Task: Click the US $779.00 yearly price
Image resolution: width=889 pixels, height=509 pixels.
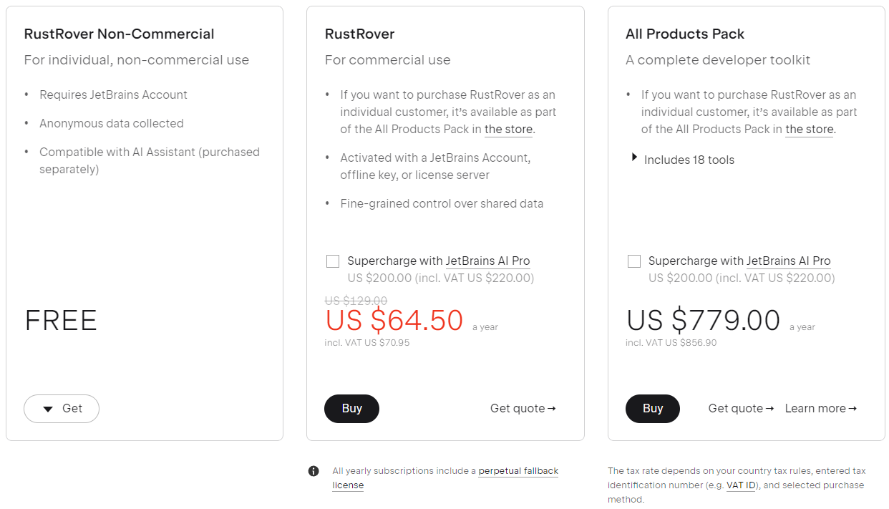Action: (x=703, y=321)
